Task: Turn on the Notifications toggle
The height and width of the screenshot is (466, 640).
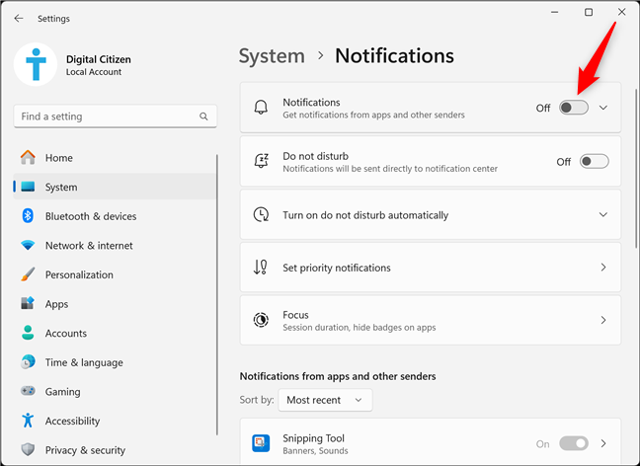Action: (574, 108)
